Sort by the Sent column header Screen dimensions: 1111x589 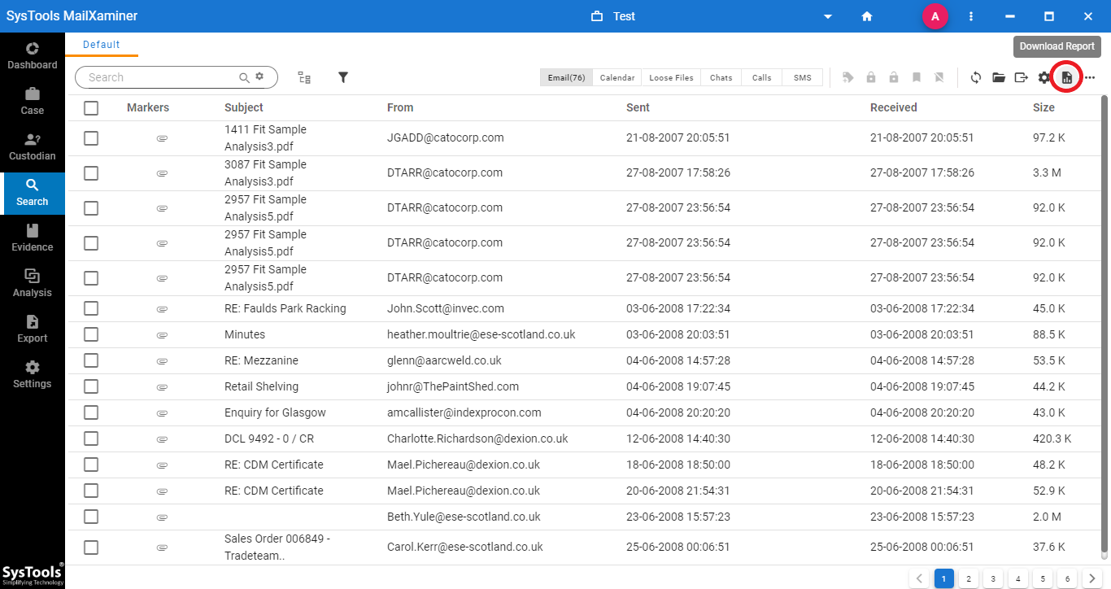(x=638, y=107)
